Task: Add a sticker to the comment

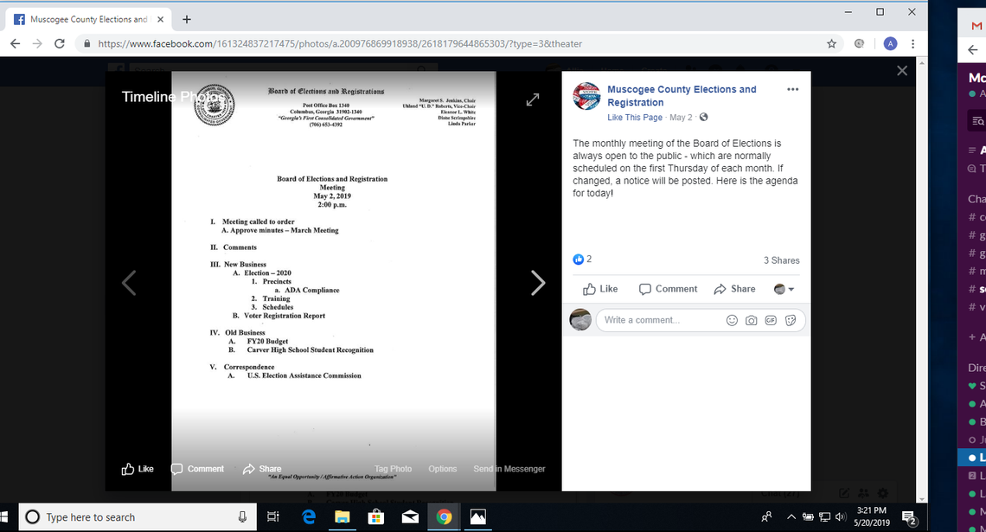Action: (789, 320)
